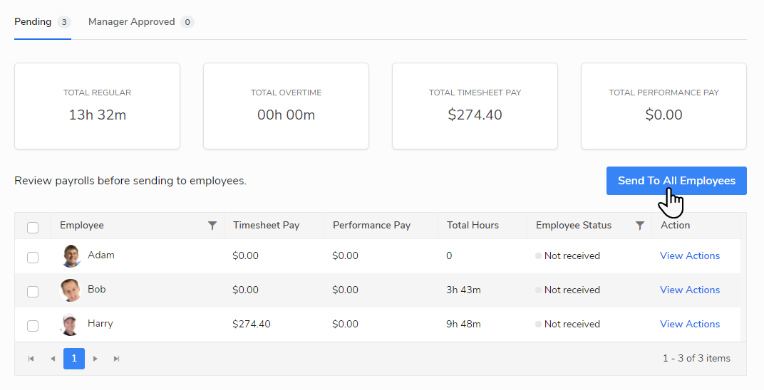764x390 pixels.
Task: Select Bob's row checkbox
Action: click(33, 291)
